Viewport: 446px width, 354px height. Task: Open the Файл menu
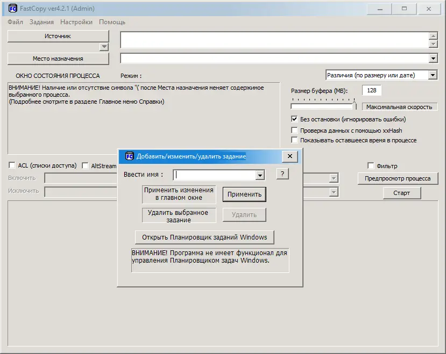[16, 22]
